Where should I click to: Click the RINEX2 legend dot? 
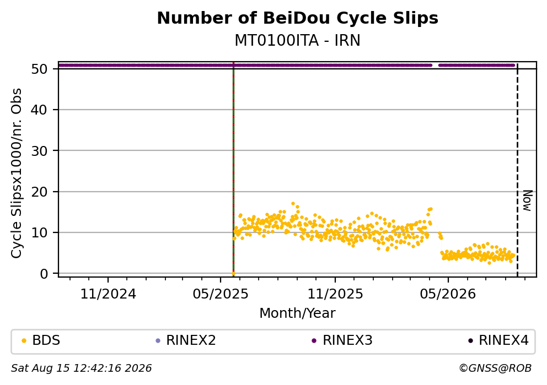(x=158, y=341)
